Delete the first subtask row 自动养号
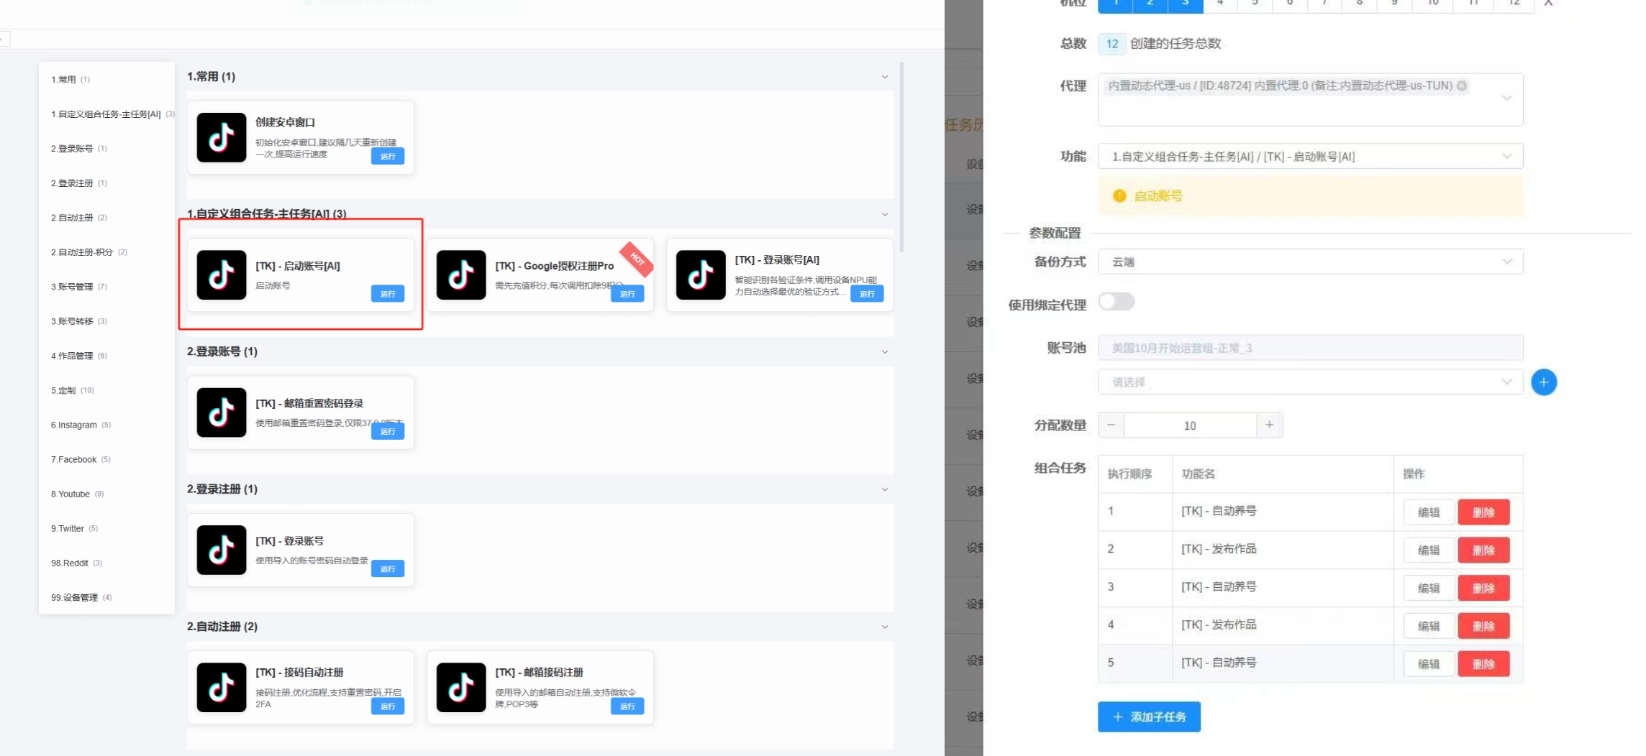Viewport: 1646px width, 756px height. pos(1483,512)
